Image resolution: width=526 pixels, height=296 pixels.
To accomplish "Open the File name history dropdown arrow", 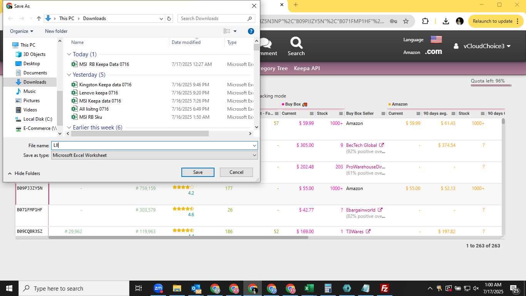I will click(x=255, y=146).
